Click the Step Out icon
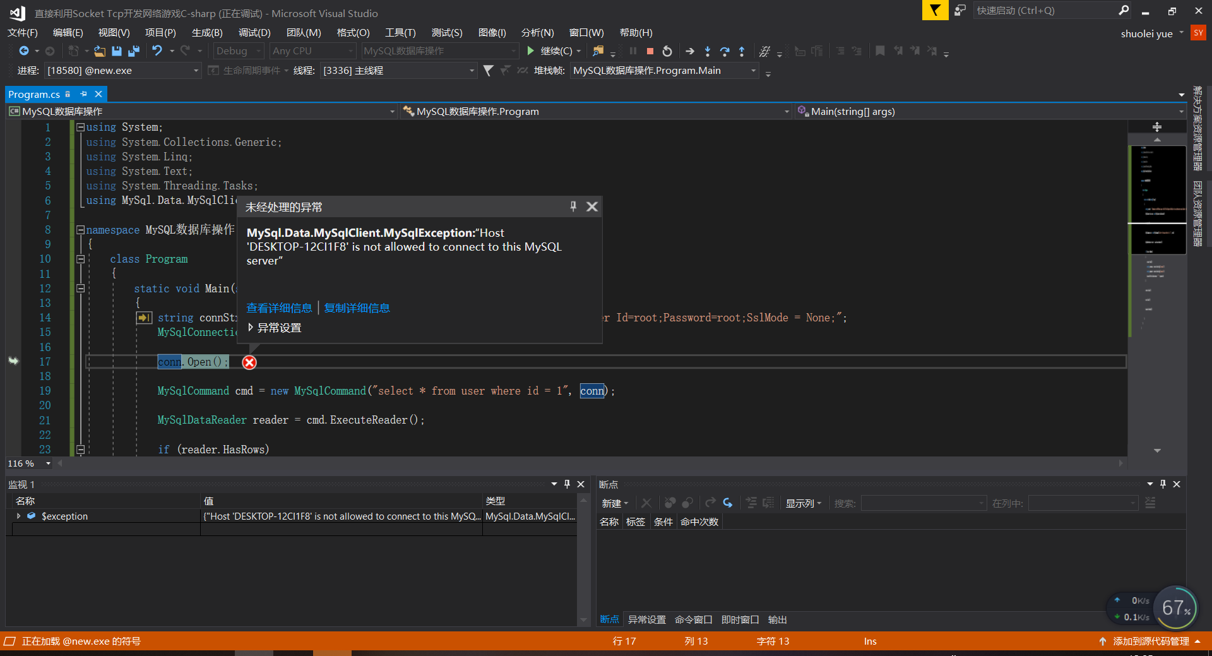The image size is (1212, 656). [742, 51]
